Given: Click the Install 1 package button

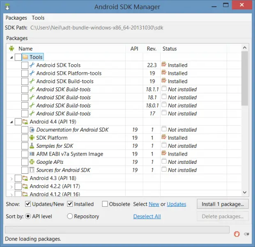Looking at the screenshot, I should coord(223,204).
